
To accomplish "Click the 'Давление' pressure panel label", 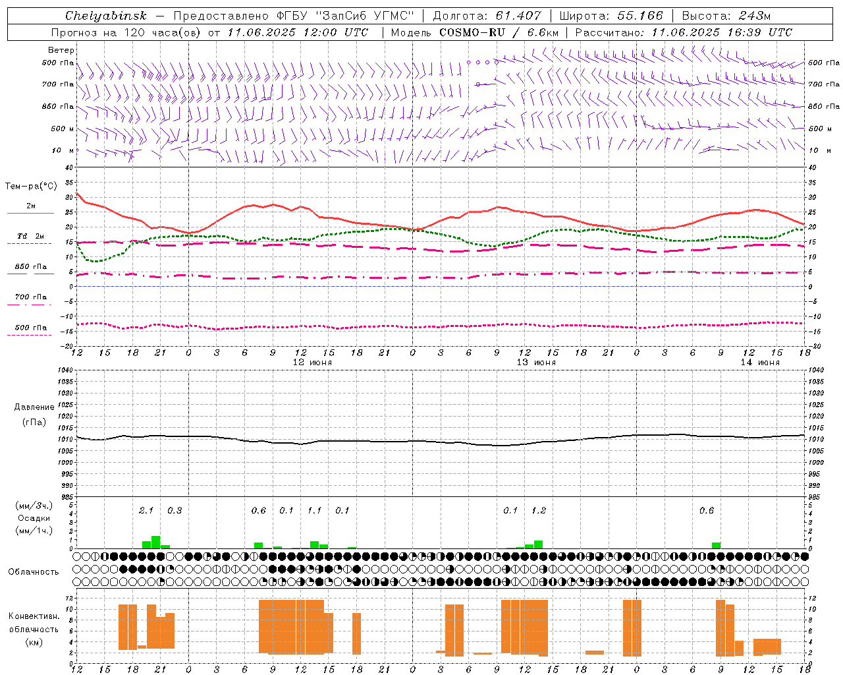I will pos(34,407).
